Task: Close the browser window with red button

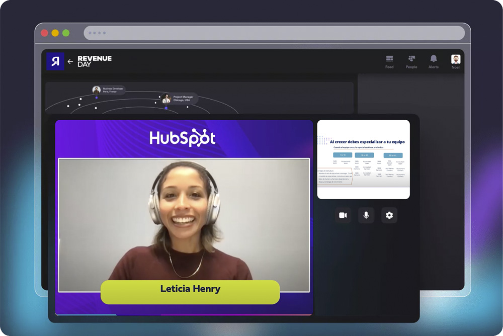Action: [x=45, y=33]
